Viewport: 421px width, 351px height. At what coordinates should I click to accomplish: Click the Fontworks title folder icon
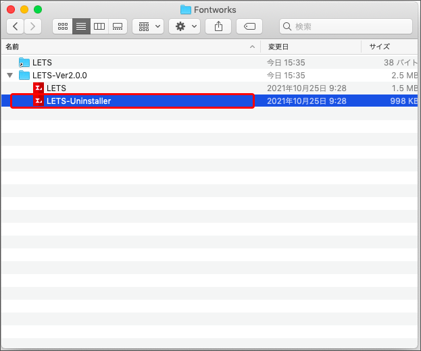pyautogui.click(x=186, y=9)
